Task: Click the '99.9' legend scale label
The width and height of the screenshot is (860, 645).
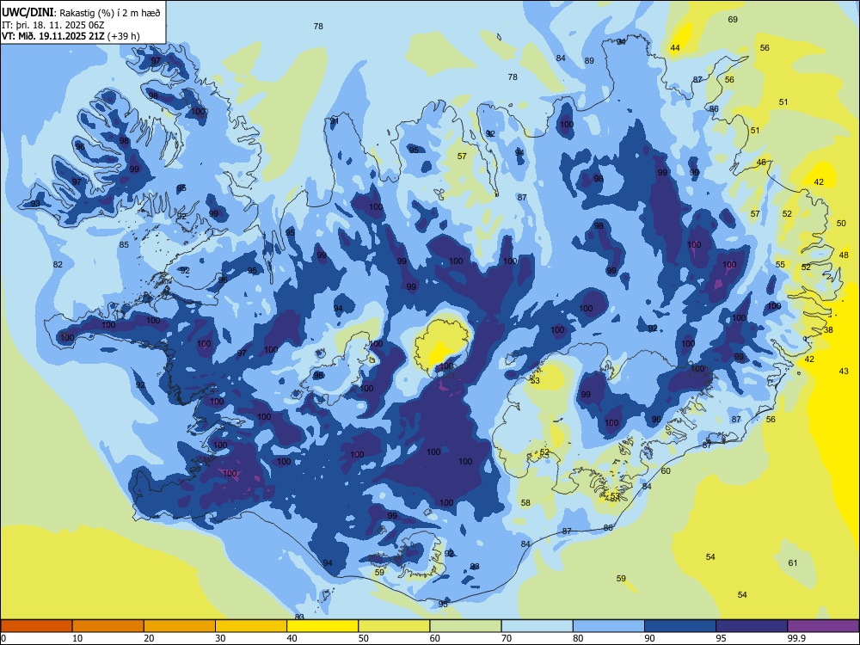Action: (796, 638)
